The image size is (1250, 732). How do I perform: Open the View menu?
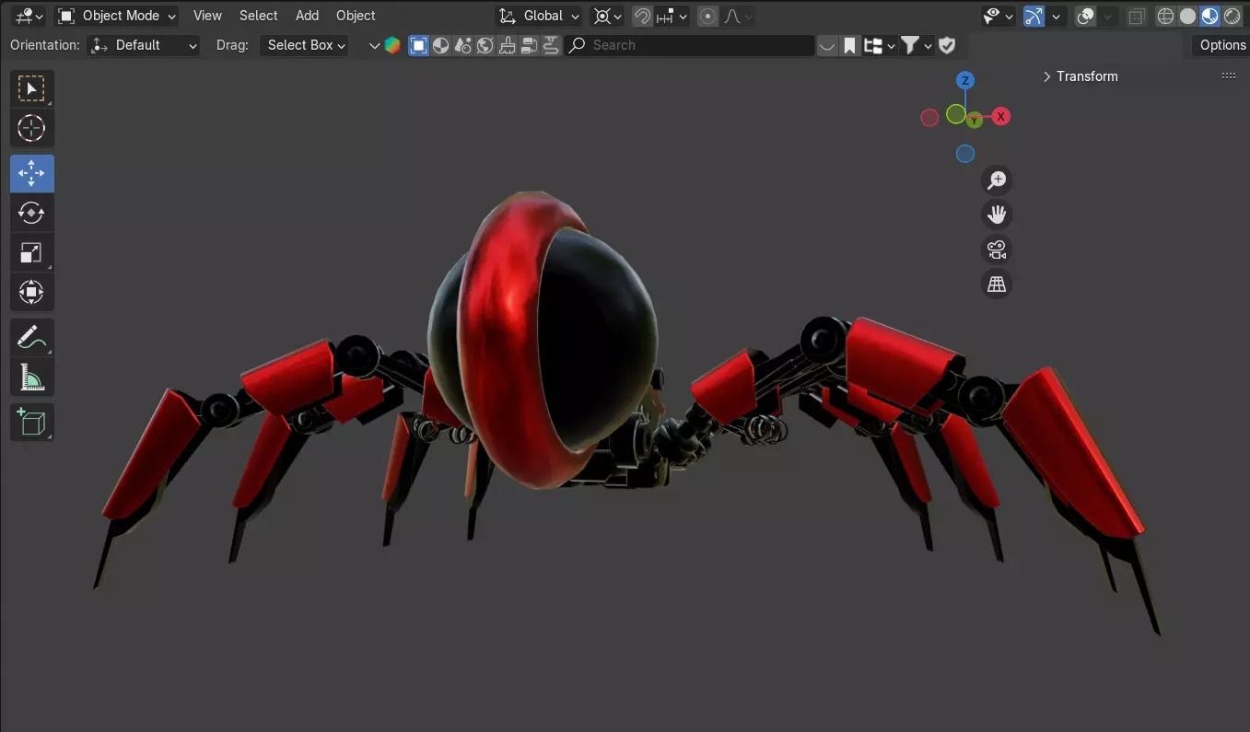coord(207,16)
